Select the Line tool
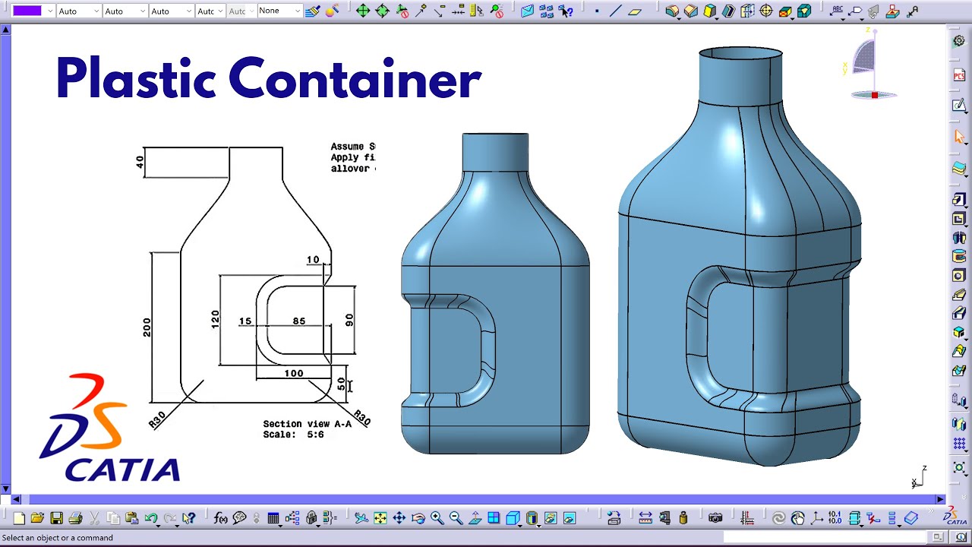The width and height of the screenshot is (972, 547). [615, 11]
